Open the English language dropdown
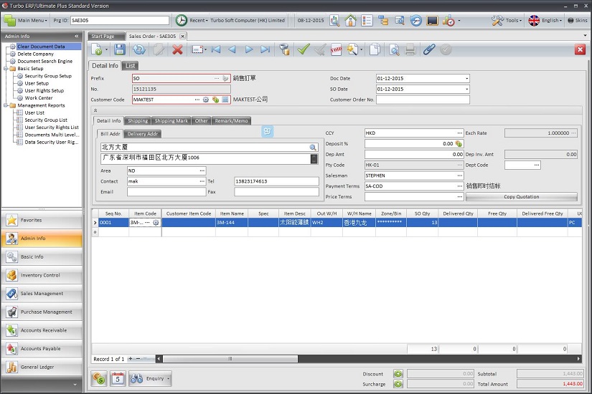Viewport: 592px width, 394px height. (x=545, y=20)
